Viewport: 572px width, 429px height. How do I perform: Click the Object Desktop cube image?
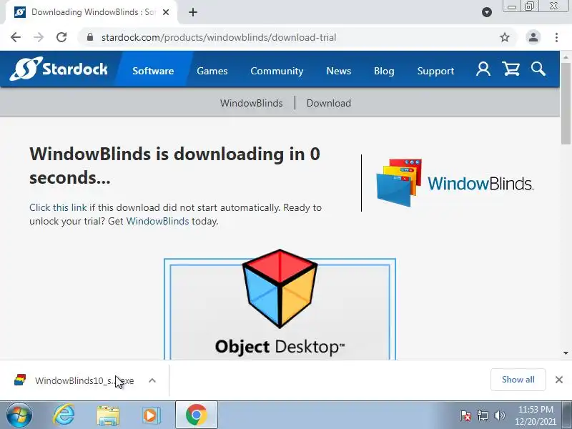[x=280, y=289]
